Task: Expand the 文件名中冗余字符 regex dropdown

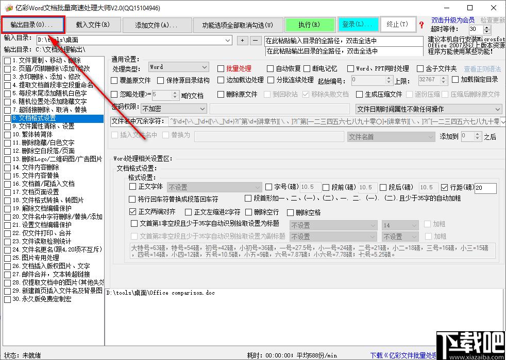Action: coord(503,121)
